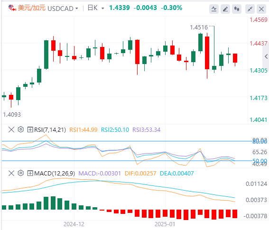Collapse the chart with the shrink arrows icon
Screen dimensions: 269x230
(x=250, y=9)
